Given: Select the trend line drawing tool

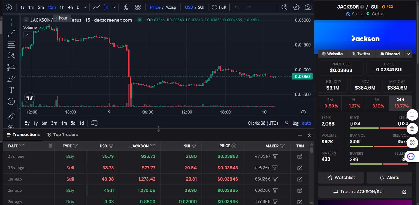Looking at the screenshot, I should (x=11, y=33).
